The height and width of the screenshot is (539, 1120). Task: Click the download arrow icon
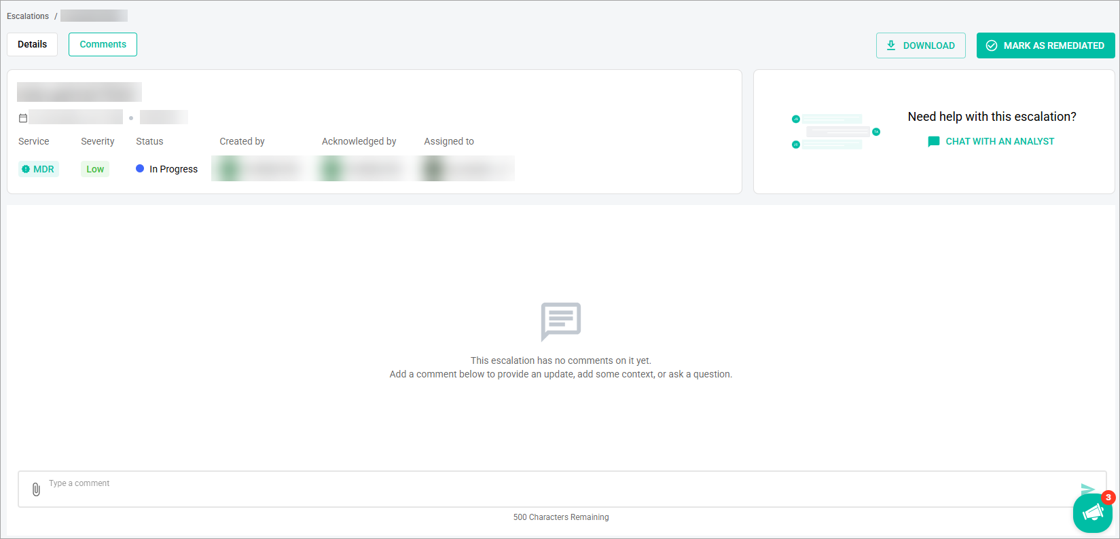point(891,45)
